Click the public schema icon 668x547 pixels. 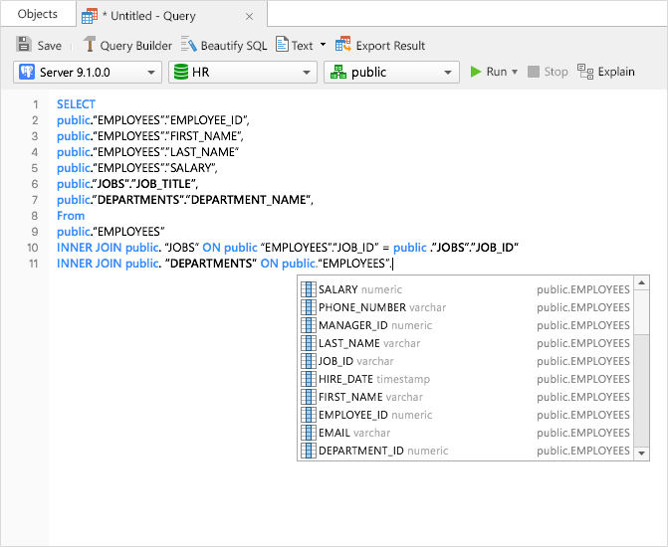pos(338,72)
